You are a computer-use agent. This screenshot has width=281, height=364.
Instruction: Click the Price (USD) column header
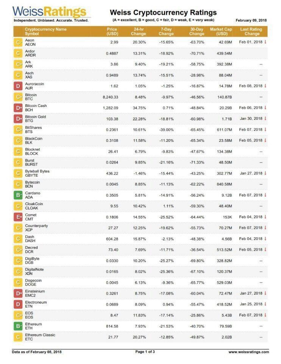(x=112, y=31)
